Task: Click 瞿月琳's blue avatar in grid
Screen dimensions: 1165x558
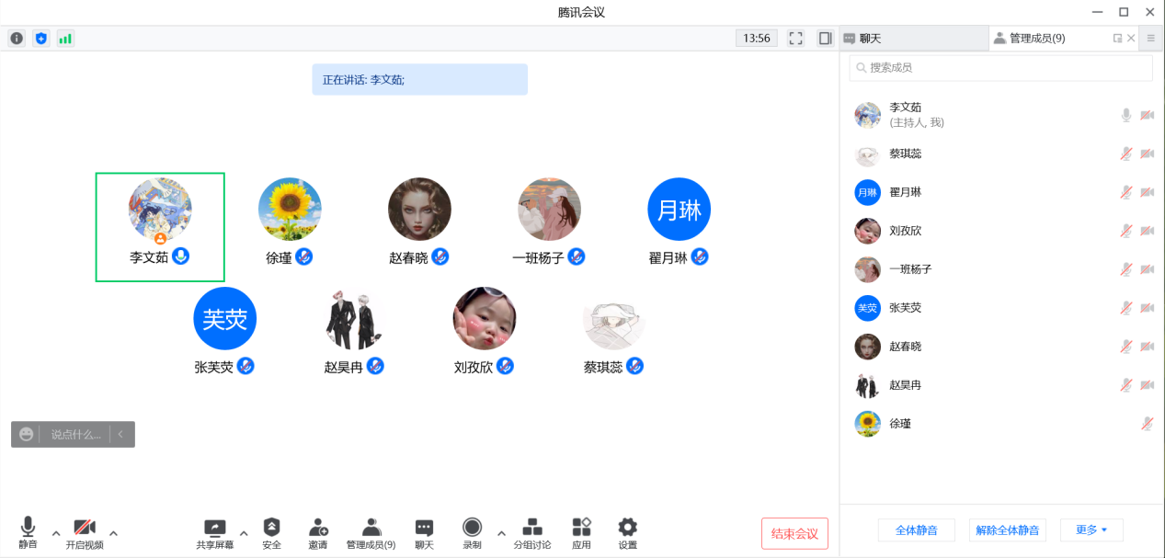Action: (x=680, y=210)
